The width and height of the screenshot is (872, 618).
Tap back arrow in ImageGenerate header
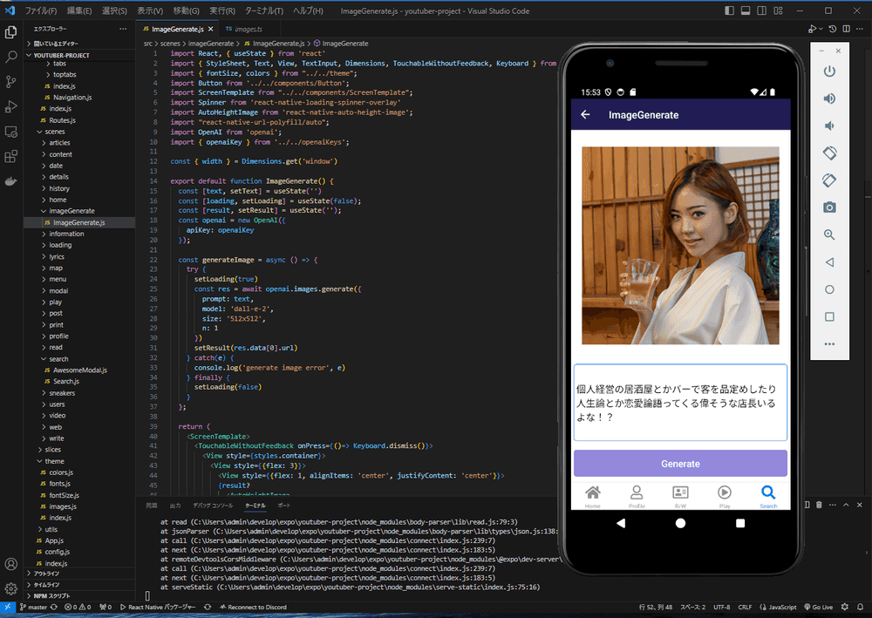click(x=585, y=114)
